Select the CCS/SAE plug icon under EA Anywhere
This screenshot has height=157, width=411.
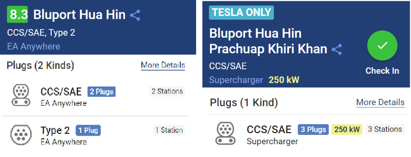click(x=20, y=96)
